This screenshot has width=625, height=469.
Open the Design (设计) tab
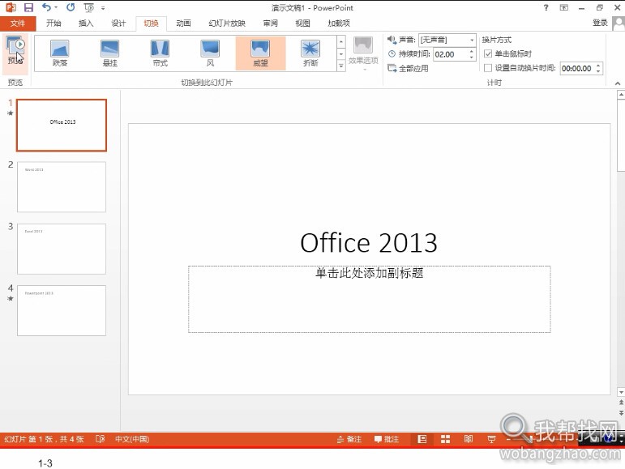pos(118,23)
